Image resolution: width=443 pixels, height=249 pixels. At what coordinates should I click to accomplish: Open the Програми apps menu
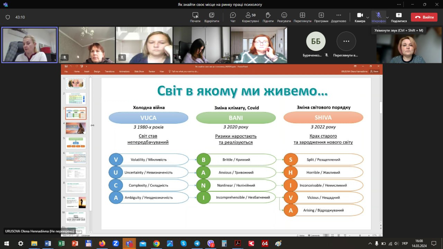(x=321, y=17)
